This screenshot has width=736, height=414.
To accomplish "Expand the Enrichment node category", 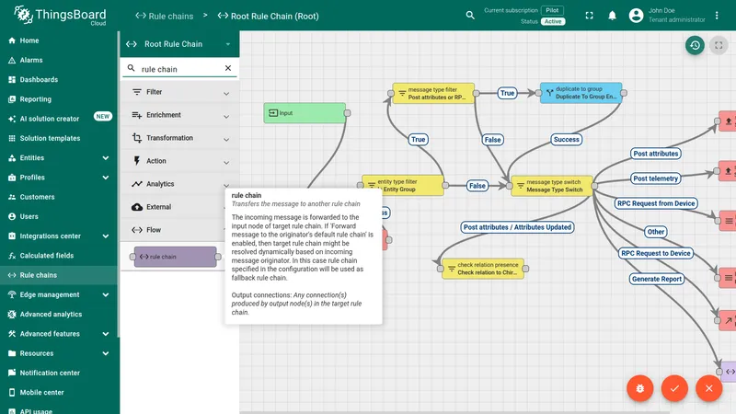I will coord(179,115).
